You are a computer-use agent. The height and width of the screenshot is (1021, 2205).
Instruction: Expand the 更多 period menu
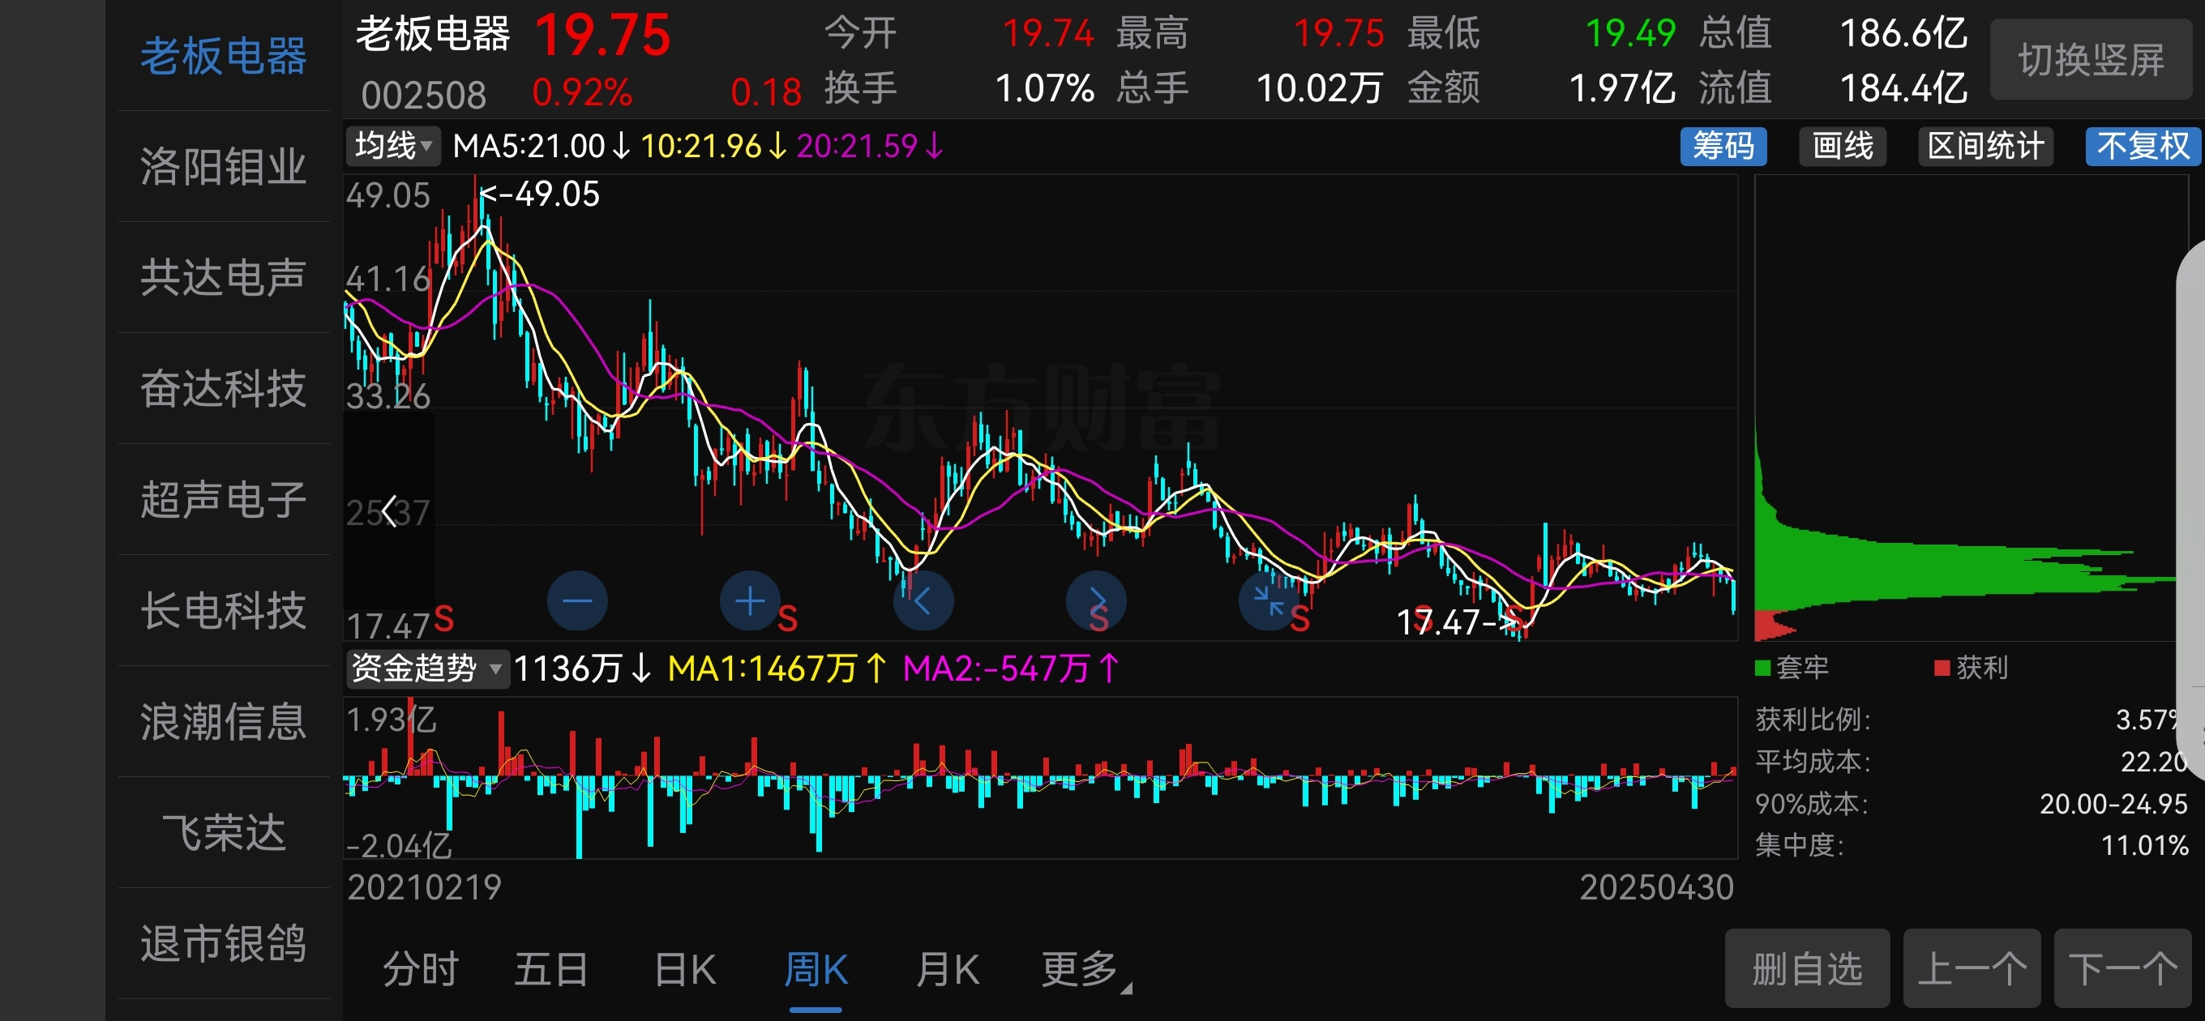(1085, 970)
